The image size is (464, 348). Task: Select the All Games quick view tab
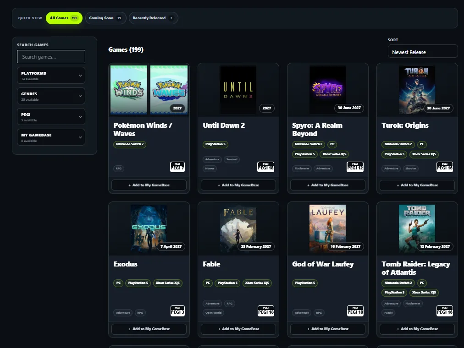(64, 18)
